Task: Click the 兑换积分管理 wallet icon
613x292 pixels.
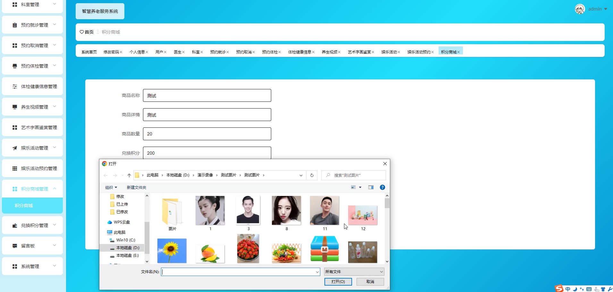Action: [x=15, y=225]
